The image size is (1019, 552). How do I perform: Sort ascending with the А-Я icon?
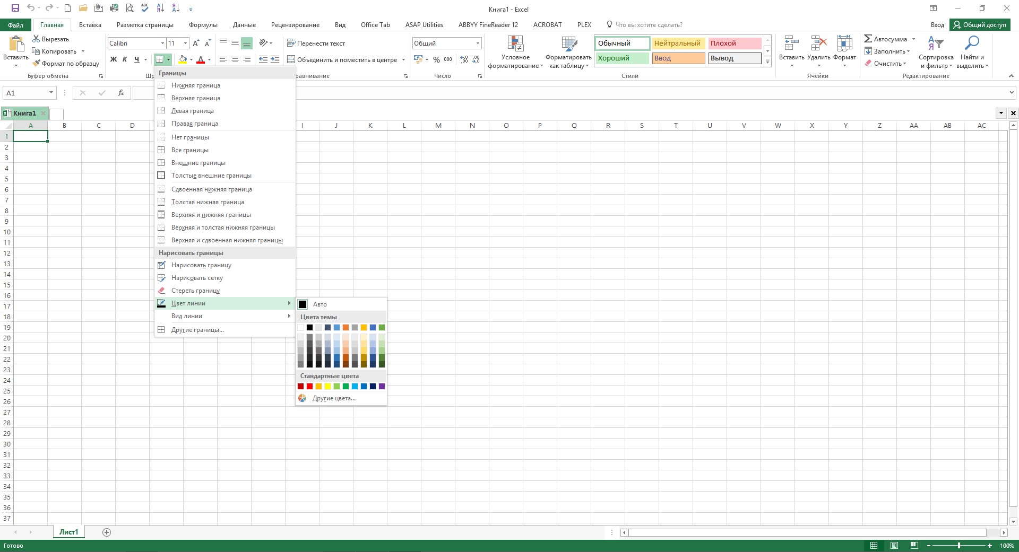click(x=160, y=8)
